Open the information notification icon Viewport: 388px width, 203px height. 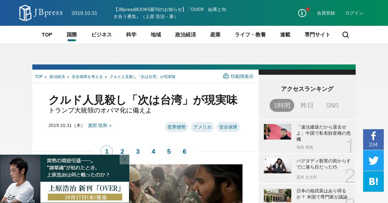(302, 13)
